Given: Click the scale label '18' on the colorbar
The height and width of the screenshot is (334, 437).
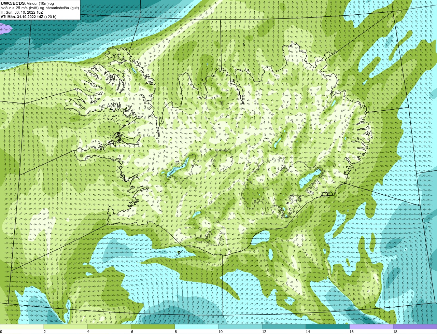Looking at the screenshot, I should 395,332.
